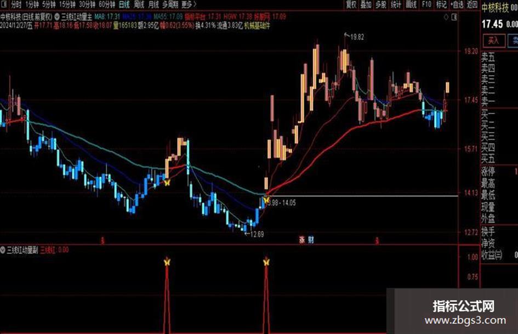The height and width of the screenshot is (334, 518).
Task: Click the blue 财 event marker
Action: 311,240
